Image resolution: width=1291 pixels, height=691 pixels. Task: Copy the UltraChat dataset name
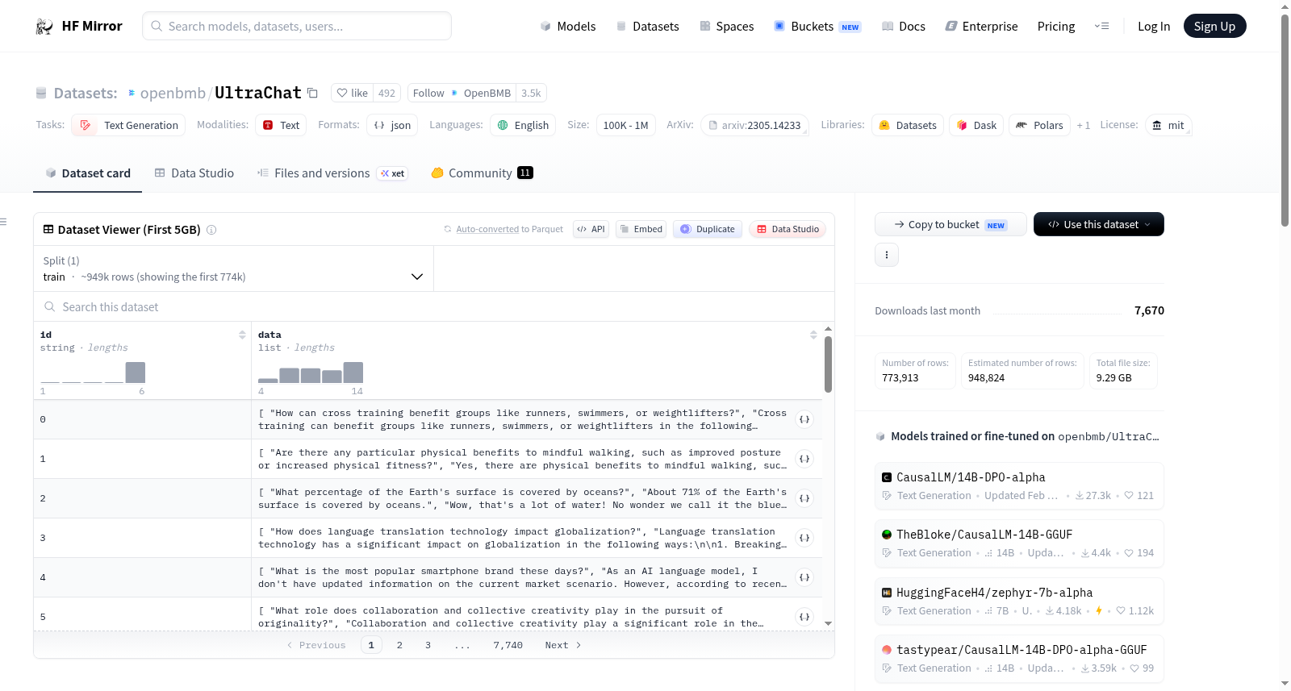[x=312, y=93]
